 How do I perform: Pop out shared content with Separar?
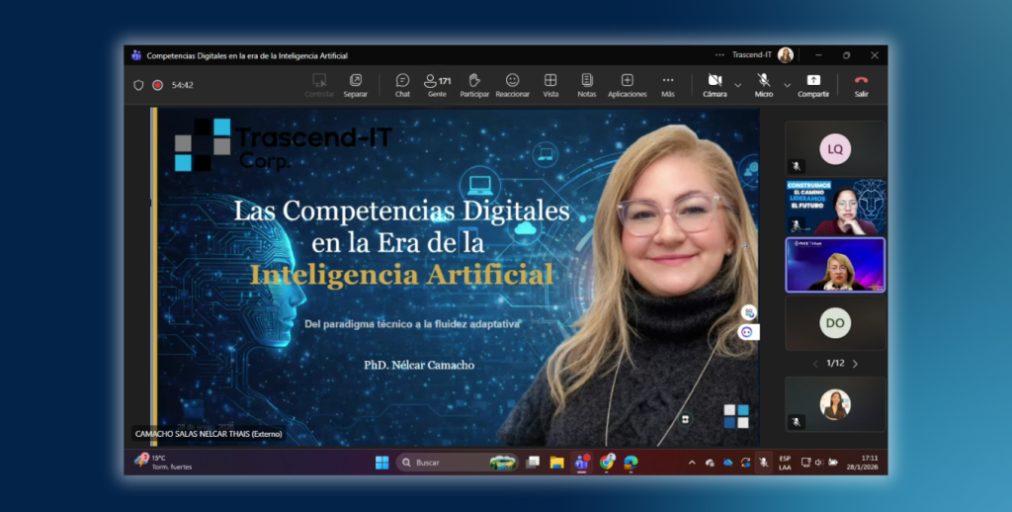[x=355, y=85]
